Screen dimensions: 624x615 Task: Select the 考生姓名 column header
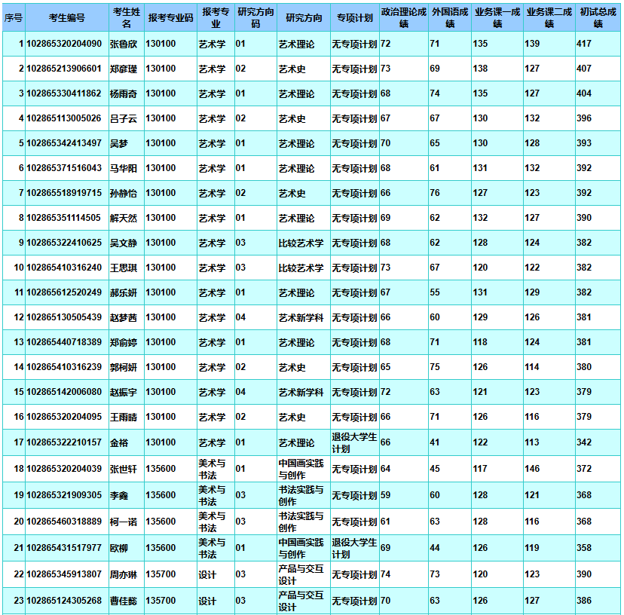tap(126, 18)
